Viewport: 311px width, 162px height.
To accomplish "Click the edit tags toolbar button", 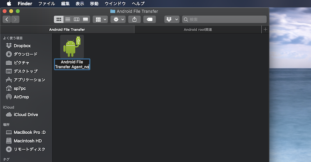I will [x=150, y=19].
